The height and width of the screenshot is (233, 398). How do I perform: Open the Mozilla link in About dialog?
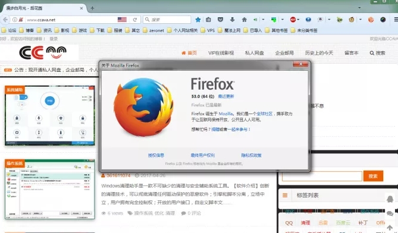(x=225, y=114)
